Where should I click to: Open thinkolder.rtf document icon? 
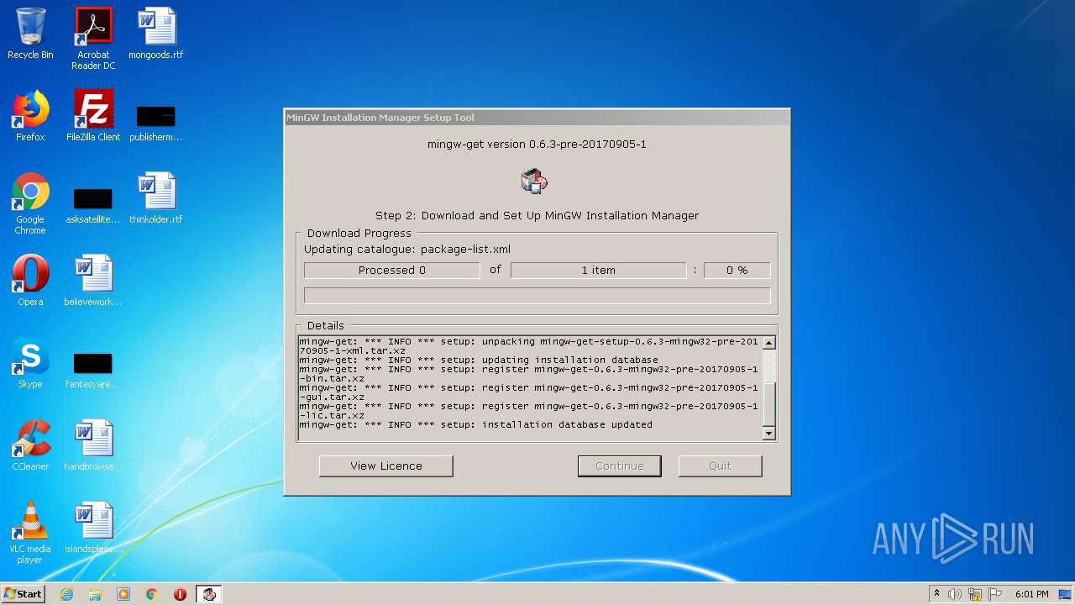point(156,198)
